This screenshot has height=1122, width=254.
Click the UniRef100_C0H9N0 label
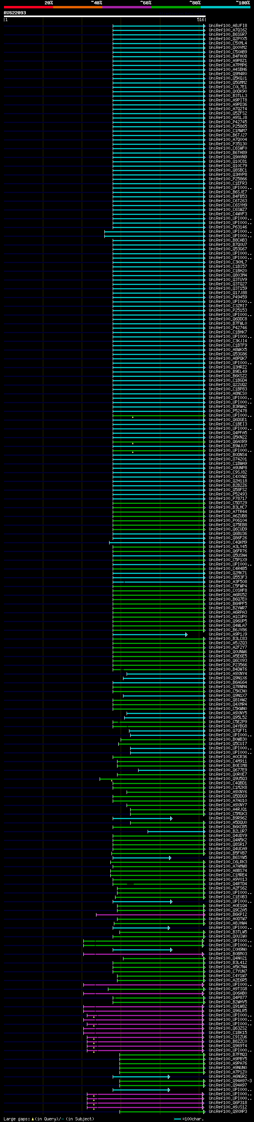pos(228,950)
